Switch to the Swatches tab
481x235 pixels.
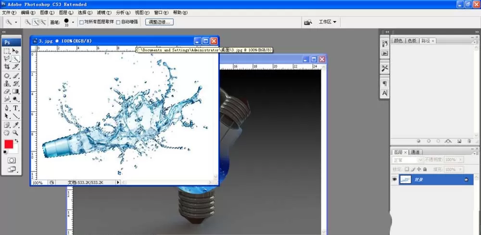click(412, 41)
